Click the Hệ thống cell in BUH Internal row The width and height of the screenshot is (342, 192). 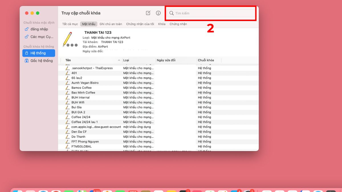point(205,98)
